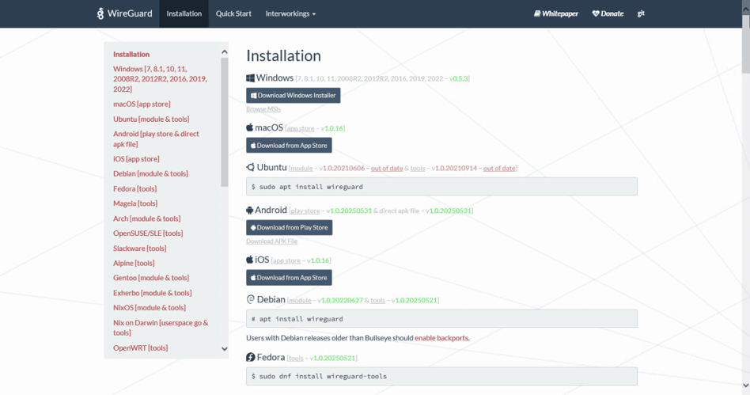Select Arch [module & tools] in sidebar
The image size is (750, 395).
[x=146, y=218]
